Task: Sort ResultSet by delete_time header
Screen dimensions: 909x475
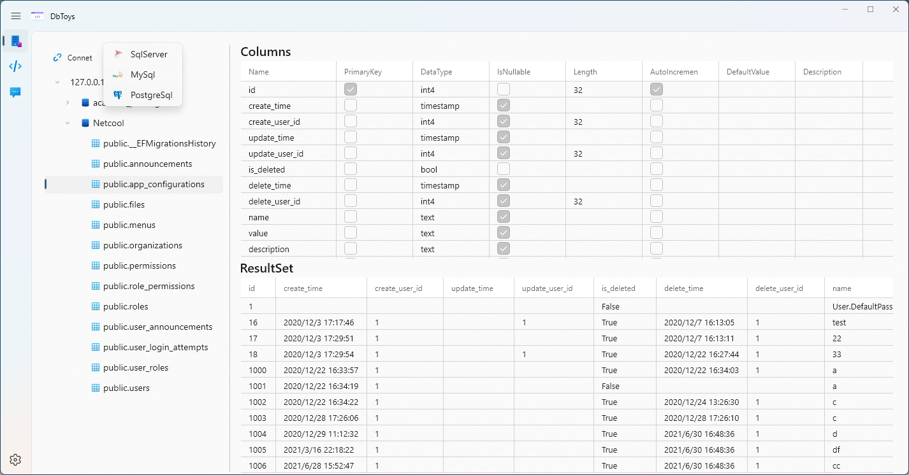Action: click(x=702, y=288)
